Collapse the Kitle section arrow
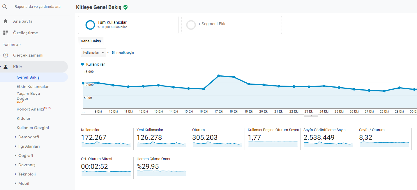417x190 pixels. pos(1,67)
